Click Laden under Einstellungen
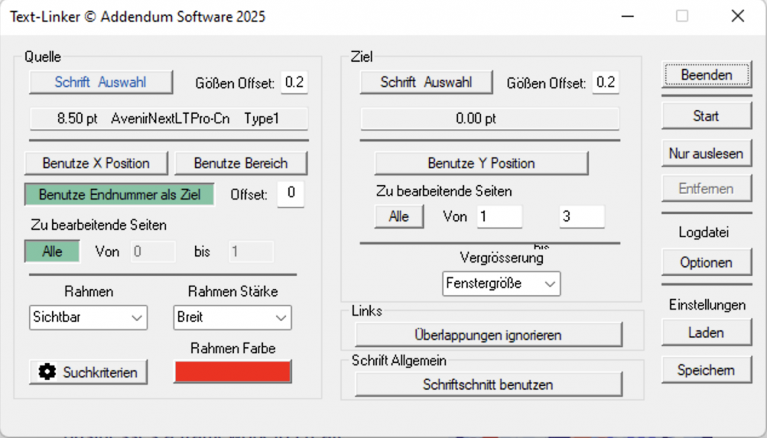Image resolution: width=767 pixels, height=438 pixels. tap(707, 333)
